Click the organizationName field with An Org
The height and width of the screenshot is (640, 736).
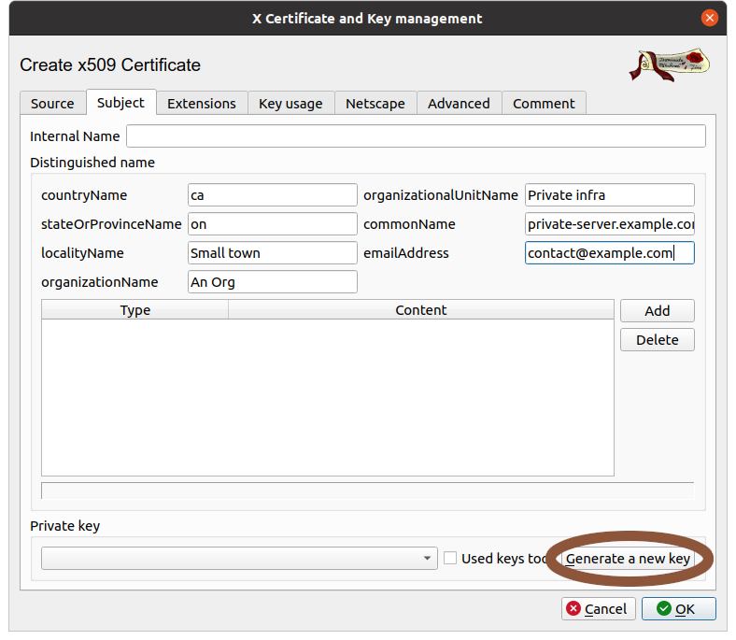tap(272, 282)
